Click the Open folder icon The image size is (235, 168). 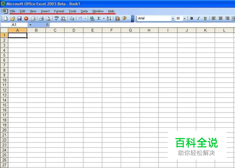(13, 19)
